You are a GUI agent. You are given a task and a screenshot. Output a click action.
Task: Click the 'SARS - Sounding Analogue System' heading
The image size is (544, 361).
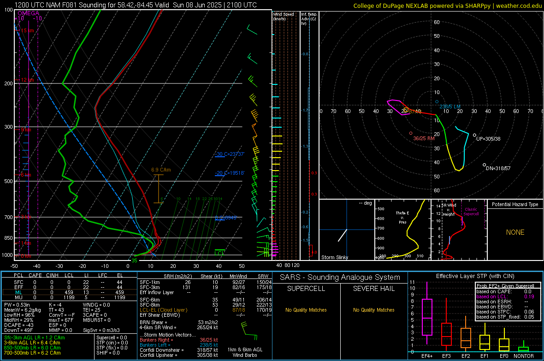pos(340,278)
